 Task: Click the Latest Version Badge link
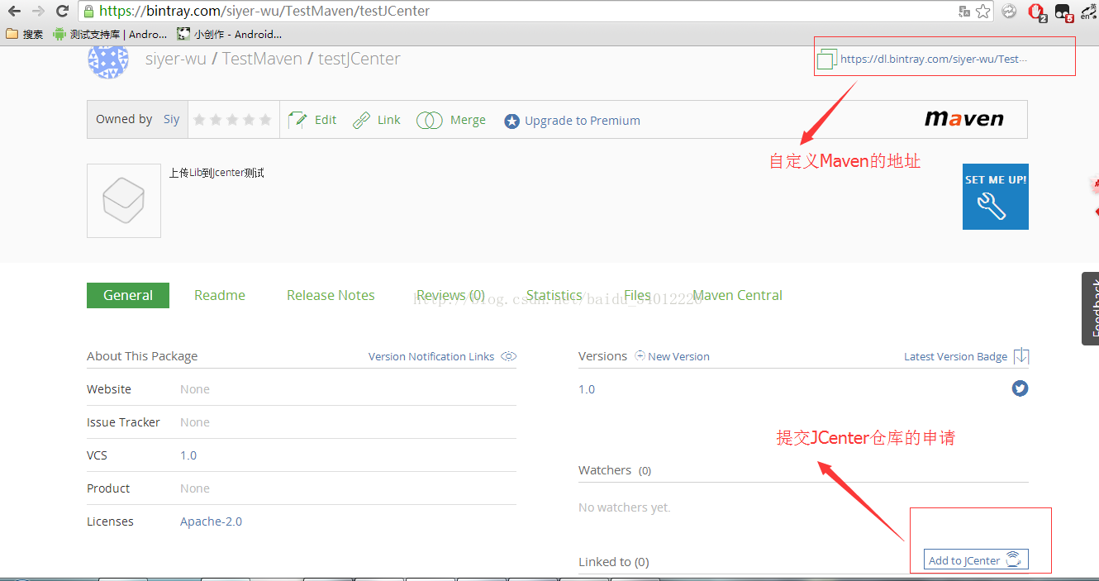(955, 356)
